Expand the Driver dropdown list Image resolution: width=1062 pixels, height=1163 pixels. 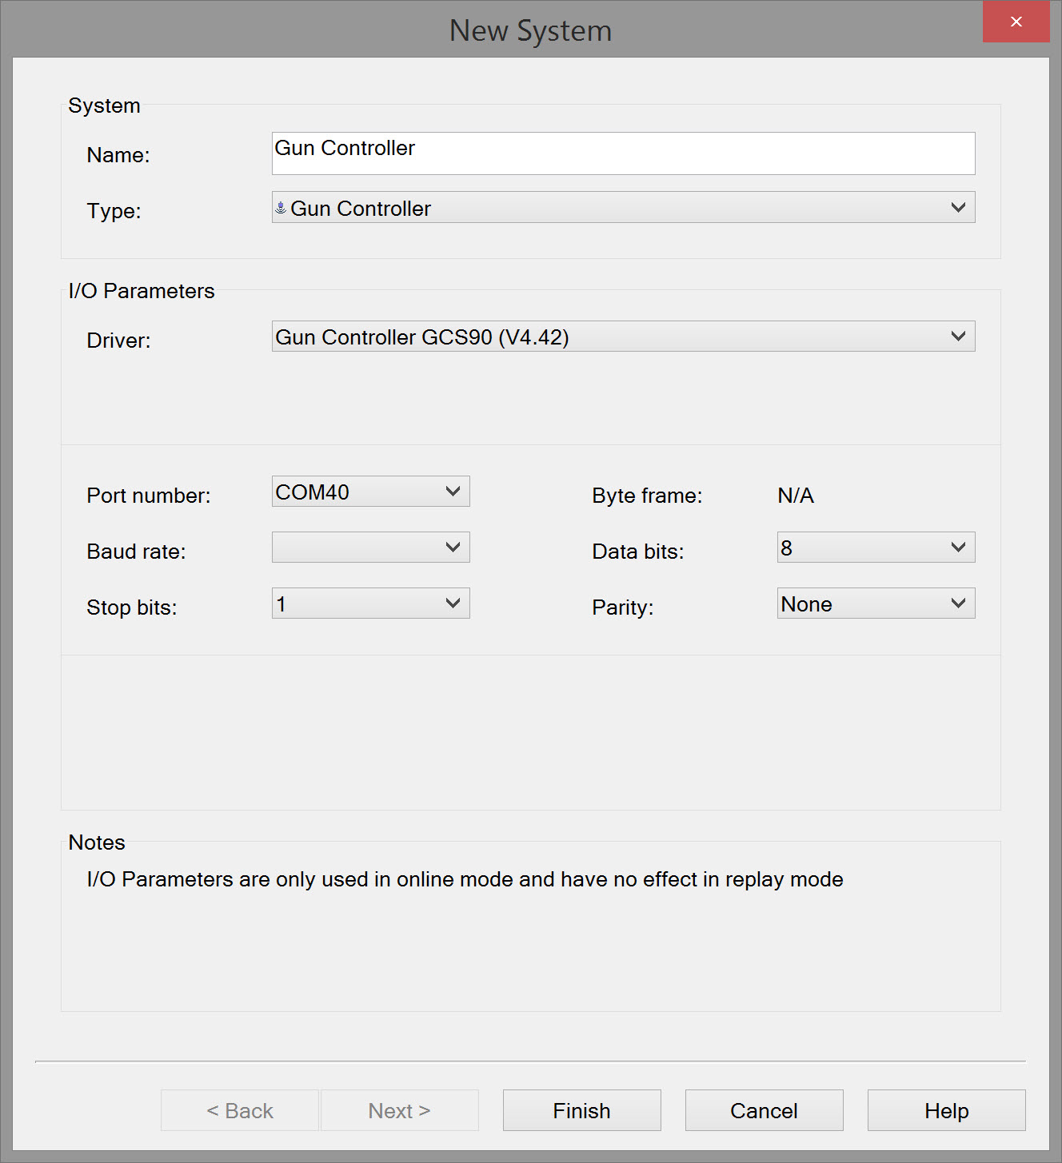click(x=623, y=337)
